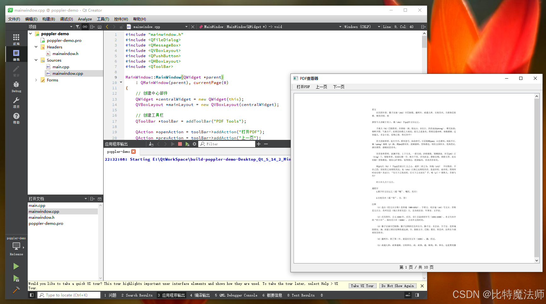Open application output settings gear
The image size is (546, 304).
pos(194,144)
